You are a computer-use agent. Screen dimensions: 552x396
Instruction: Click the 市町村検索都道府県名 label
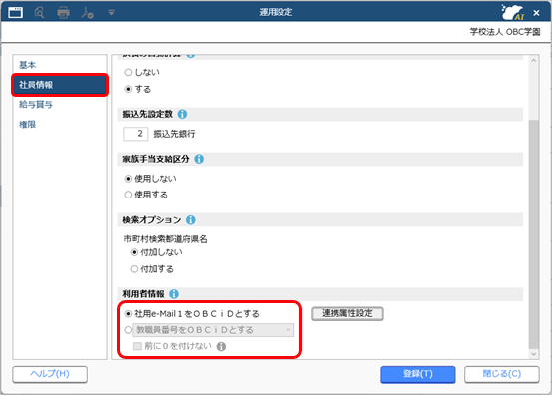click(165, 239)
